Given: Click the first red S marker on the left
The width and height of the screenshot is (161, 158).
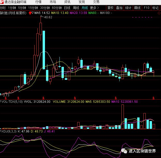Looking at the screenshot, I should click(x=6, y=98).
